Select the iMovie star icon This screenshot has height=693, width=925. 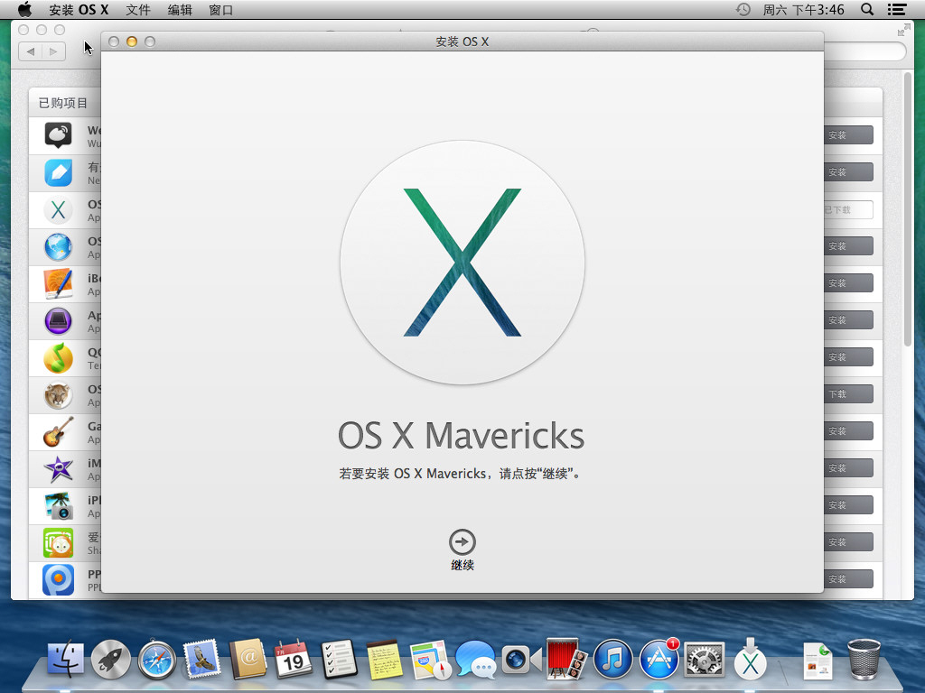tap(58, 469)
